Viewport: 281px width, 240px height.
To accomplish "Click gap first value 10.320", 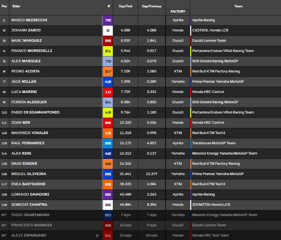I will [125, 123].
